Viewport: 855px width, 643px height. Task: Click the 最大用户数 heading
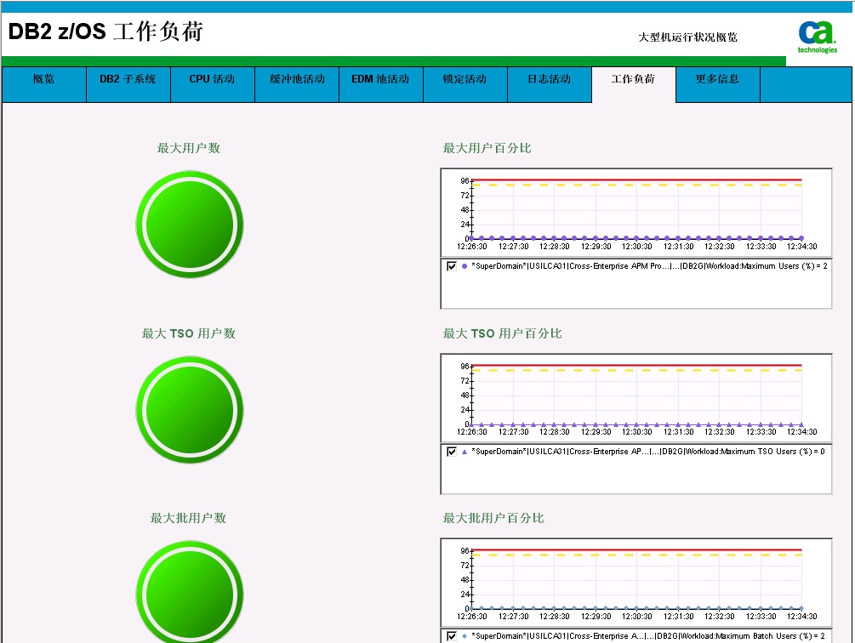click(x=189, y=148)
